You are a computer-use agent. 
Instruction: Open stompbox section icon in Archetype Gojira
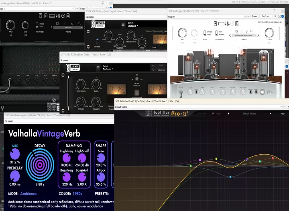click(x=41, y=16)
